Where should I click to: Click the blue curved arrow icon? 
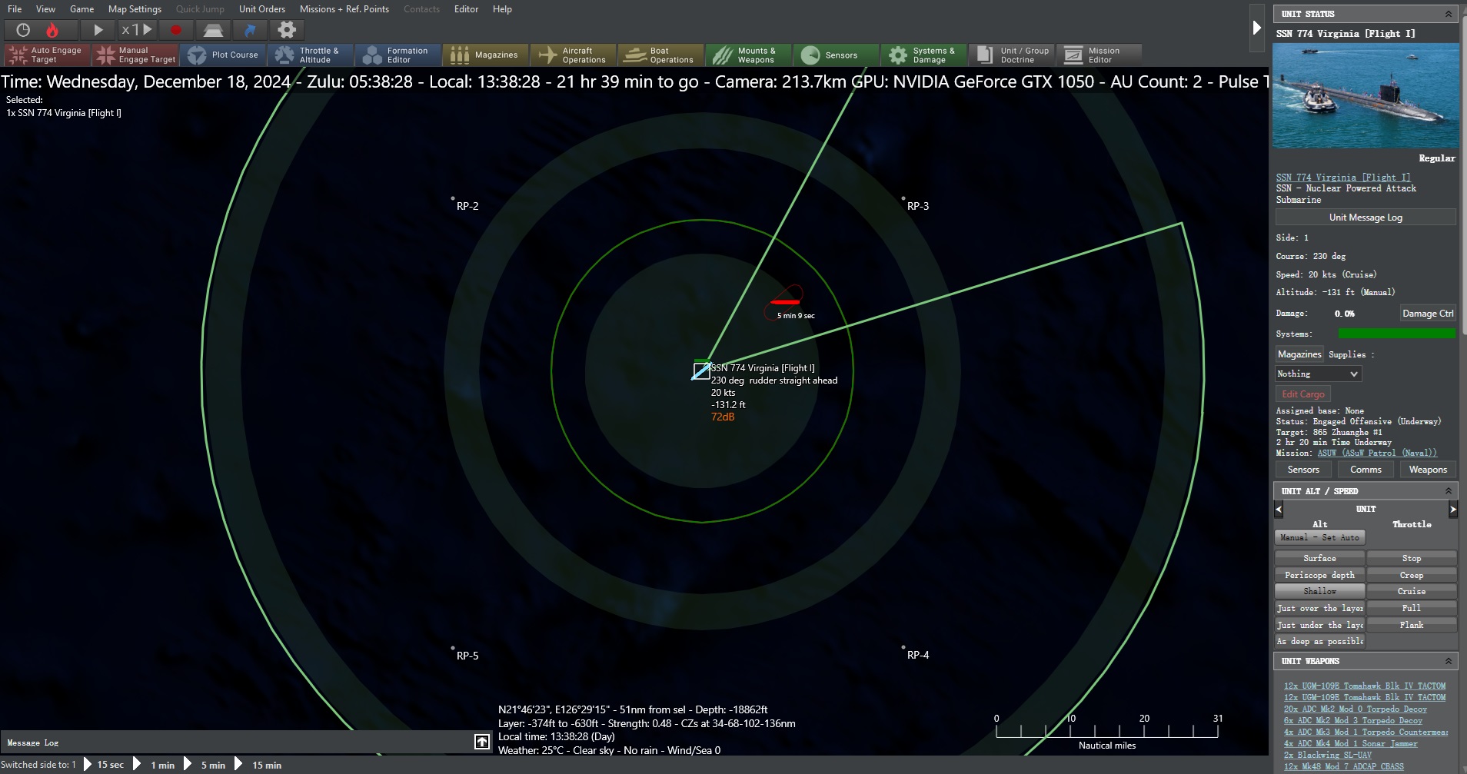click(250, 30)
